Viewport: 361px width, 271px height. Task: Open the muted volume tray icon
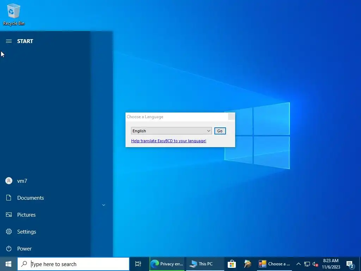(316, 264)
